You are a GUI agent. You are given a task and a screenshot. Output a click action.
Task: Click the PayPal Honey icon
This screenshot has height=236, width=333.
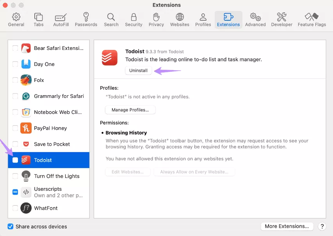(26, 128)
